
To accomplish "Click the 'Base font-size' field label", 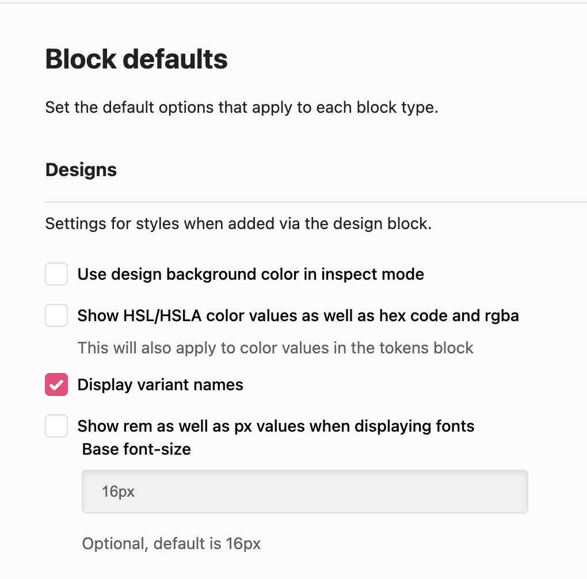I will 136,449.
